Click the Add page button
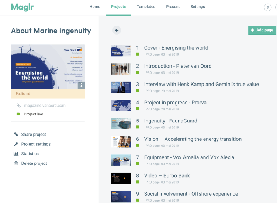The image size is (277, 203). coord(262,30)
